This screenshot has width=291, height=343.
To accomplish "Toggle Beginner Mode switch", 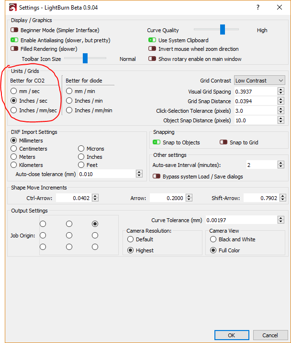I will pyautogui.click(x=14, y=30).
